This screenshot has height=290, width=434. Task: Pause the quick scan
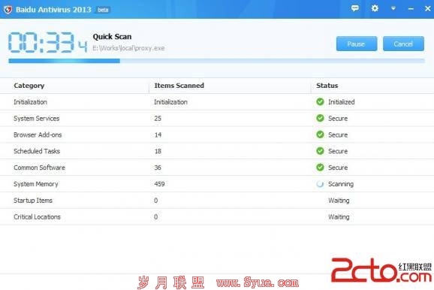pos(357,44)
